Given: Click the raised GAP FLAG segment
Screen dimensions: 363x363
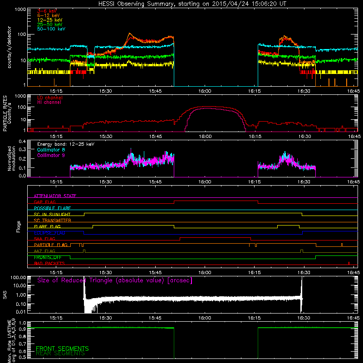Looking at the screenshot, I should click(216, 201).
